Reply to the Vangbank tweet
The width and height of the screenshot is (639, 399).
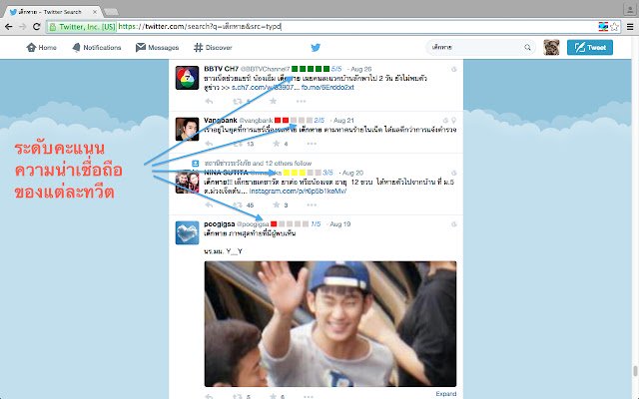click(x=209, y=144)
